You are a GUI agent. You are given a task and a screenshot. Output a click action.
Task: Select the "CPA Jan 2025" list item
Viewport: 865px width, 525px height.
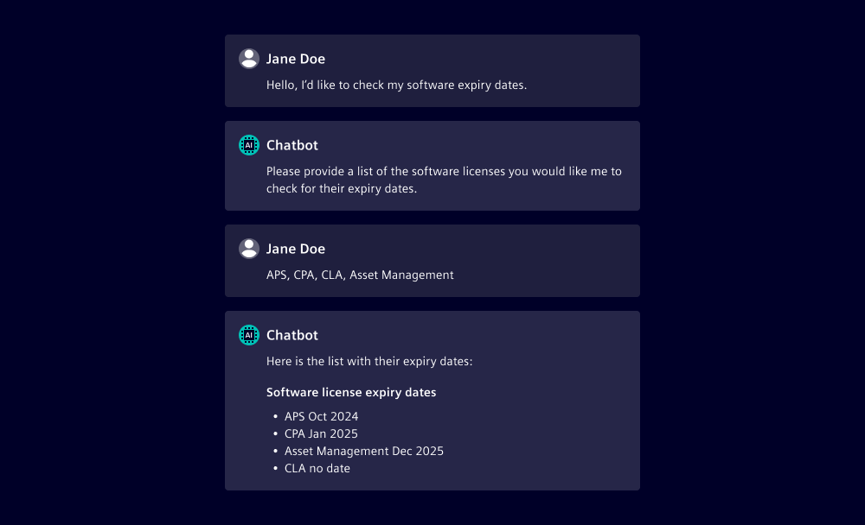tap(321, 433)
